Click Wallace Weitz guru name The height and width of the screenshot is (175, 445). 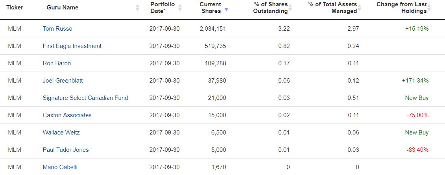[x=61, y=133]
